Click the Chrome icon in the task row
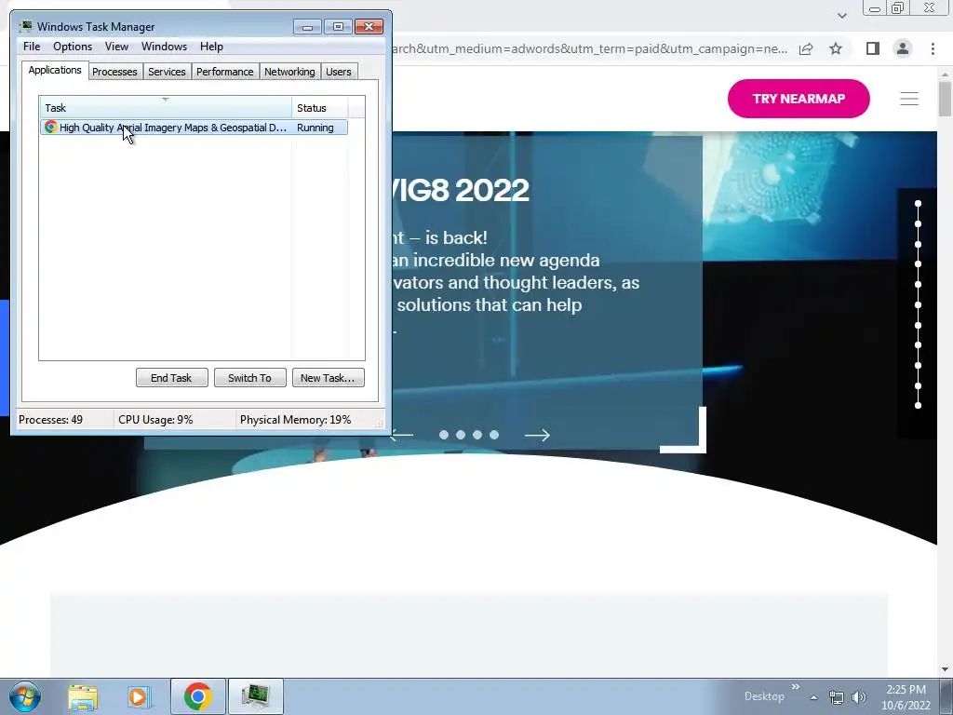The image size is (953, 715). [50, 127]
